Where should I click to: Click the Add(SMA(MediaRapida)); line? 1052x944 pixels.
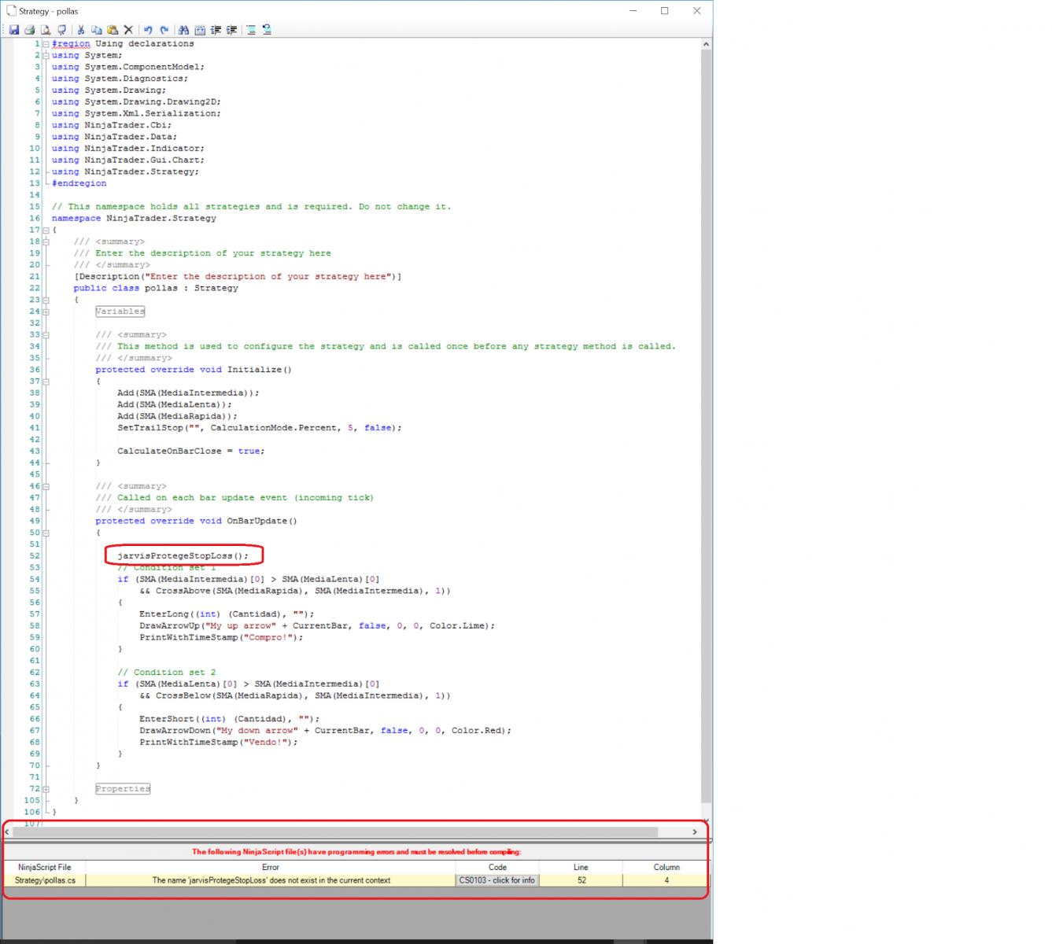tap(177, 417)
